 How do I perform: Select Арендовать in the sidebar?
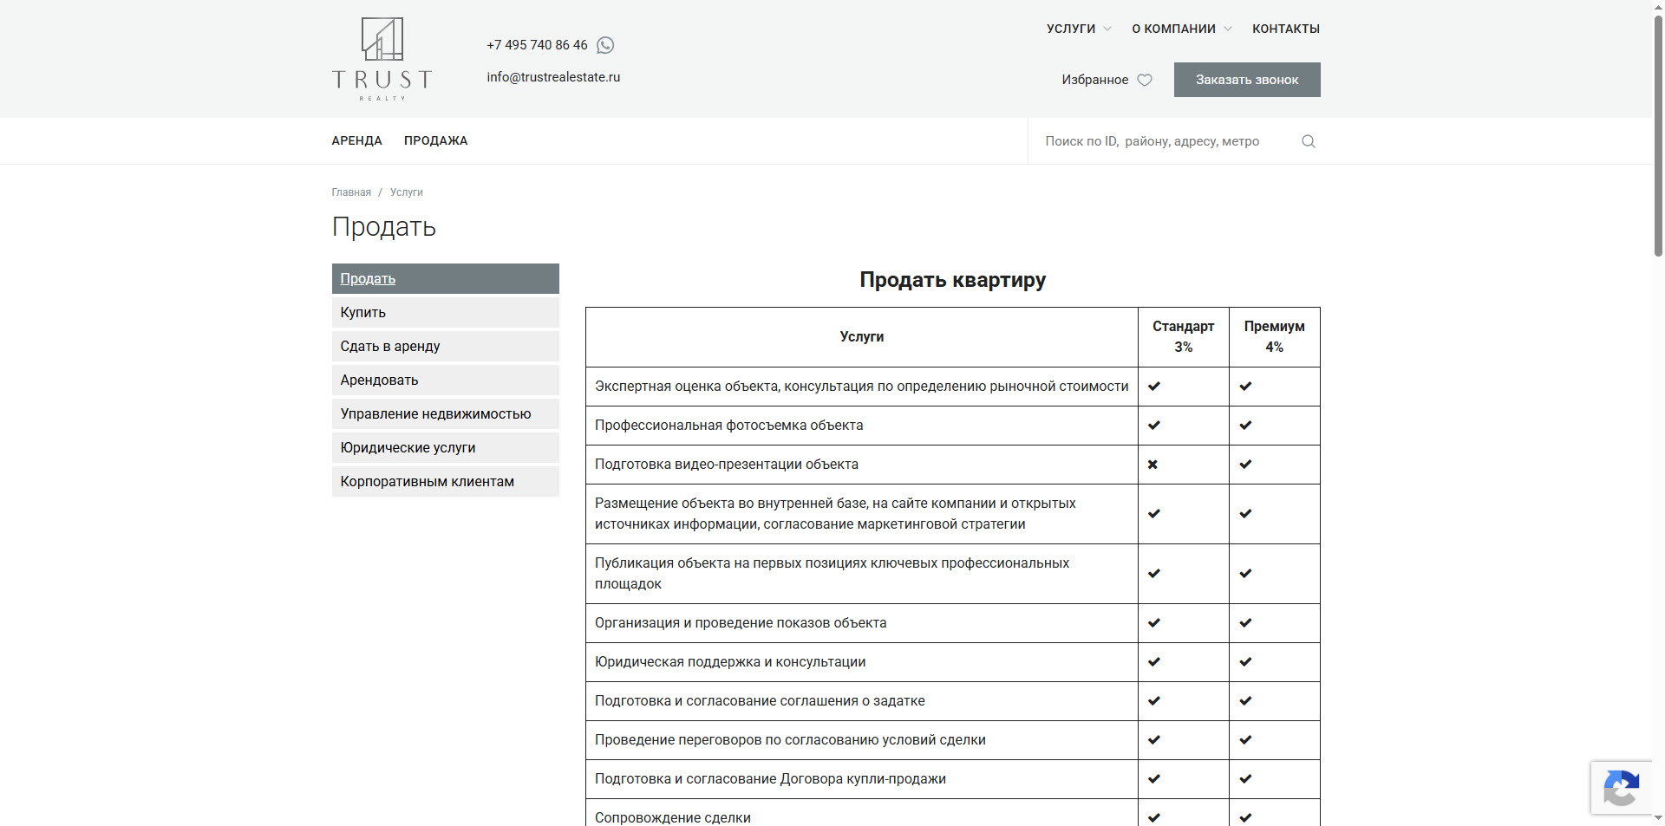pyautogui.click(x=446, y=380)
